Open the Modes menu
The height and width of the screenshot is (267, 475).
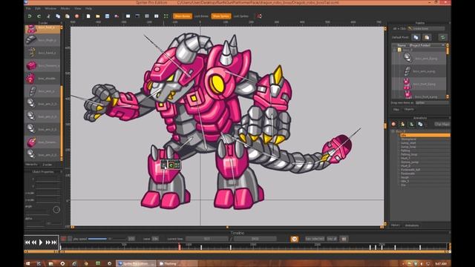(x=65, y=8)
